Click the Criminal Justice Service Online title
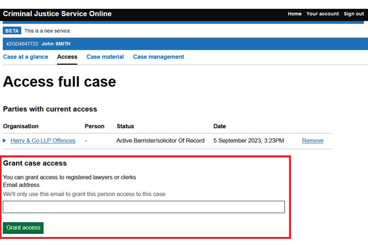 tap(57, 14)
